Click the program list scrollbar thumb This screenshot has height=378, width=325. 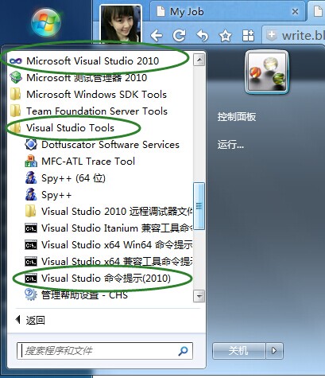coord(199,206)
